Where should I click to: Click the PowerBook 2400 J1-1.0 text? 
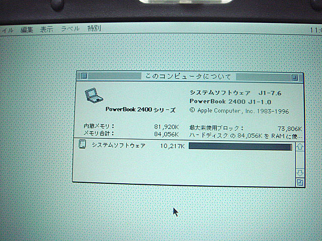[x=230, y=101]
